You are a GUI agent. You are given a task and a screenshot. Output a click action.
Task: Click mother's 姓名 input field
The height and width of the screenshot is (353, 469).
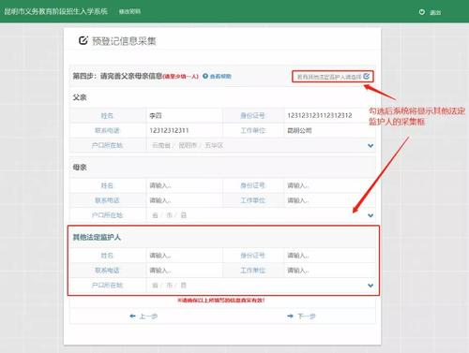pos(184,185)
